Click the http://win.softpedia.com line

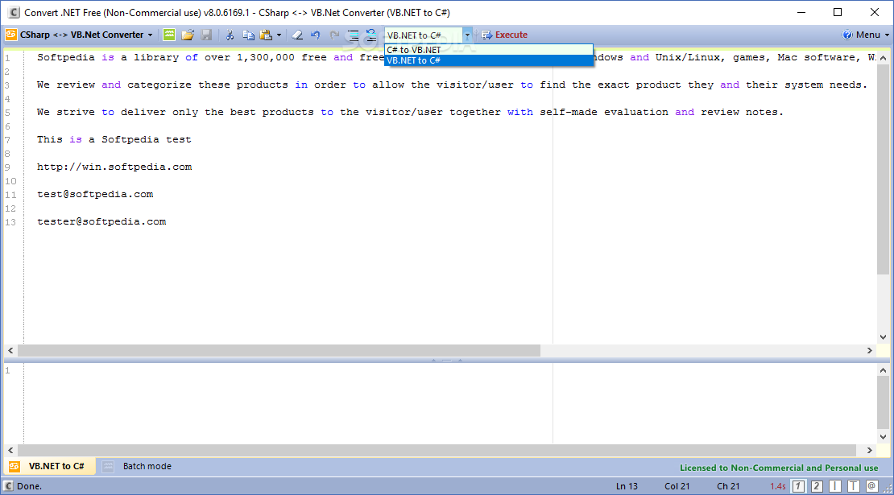(x=114, y=167)
